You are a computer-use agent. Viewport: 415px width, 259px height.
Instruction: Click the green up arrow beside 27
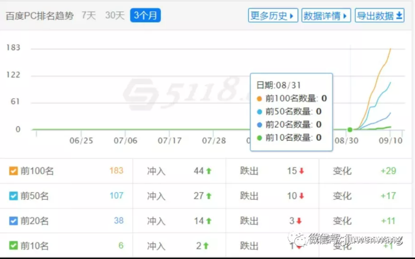point(209,196)
